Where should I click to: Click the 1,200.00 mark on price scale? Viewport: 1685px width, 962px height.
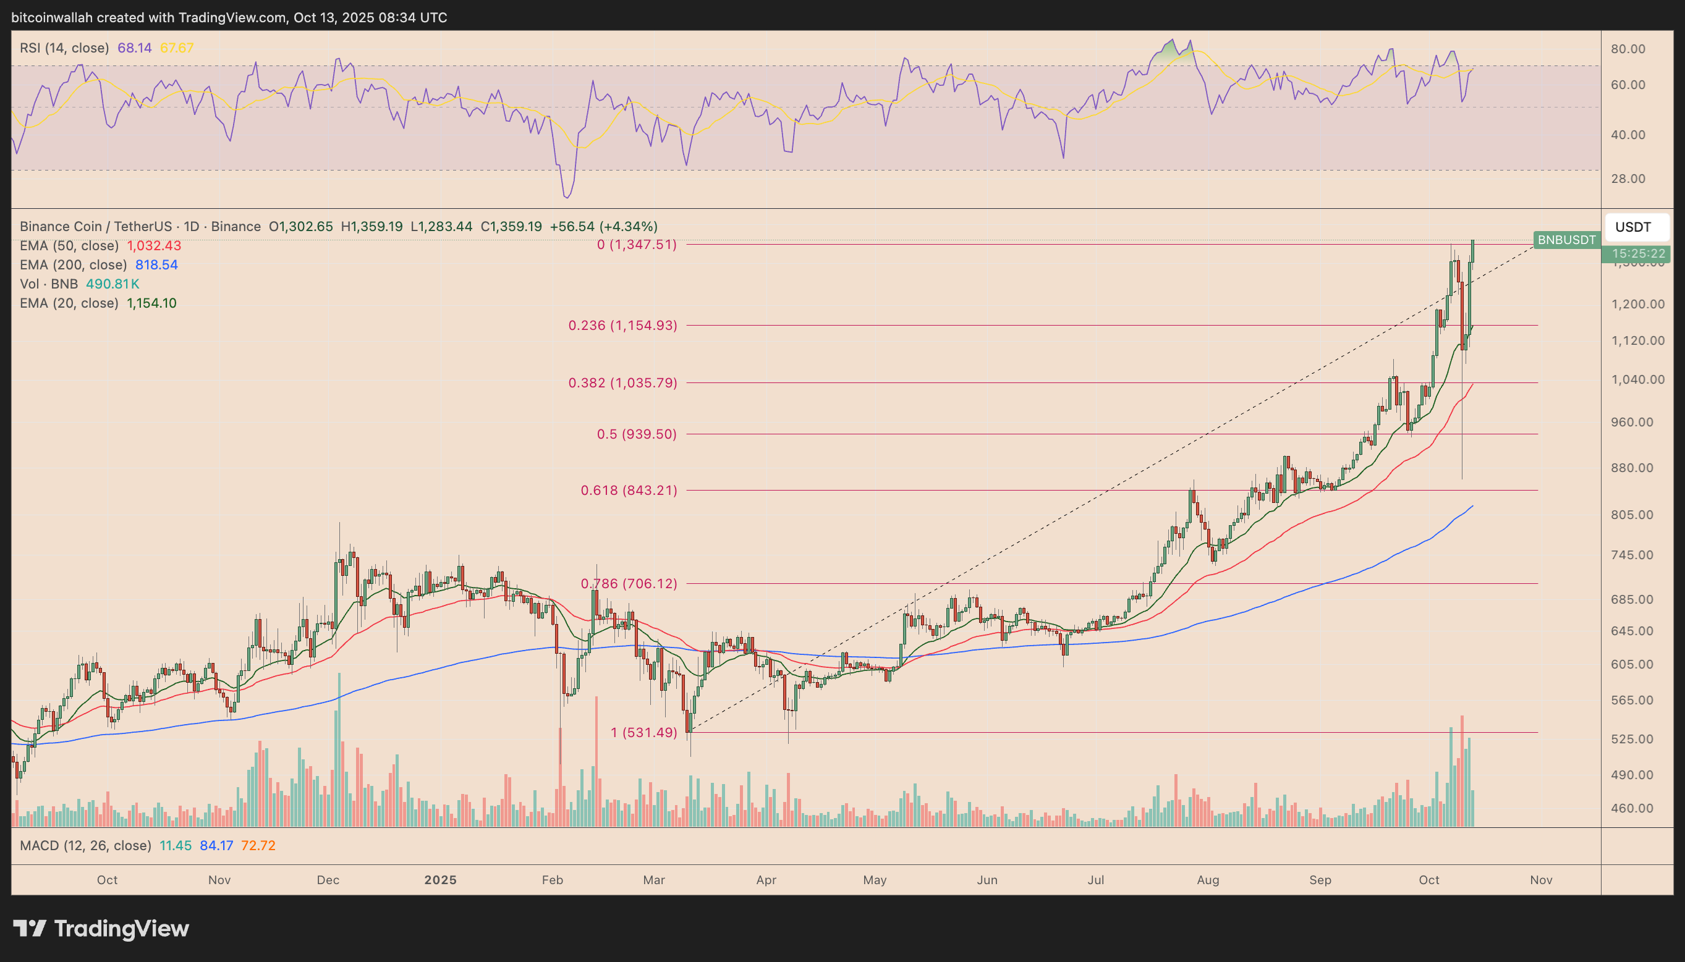click(1637, 305)
